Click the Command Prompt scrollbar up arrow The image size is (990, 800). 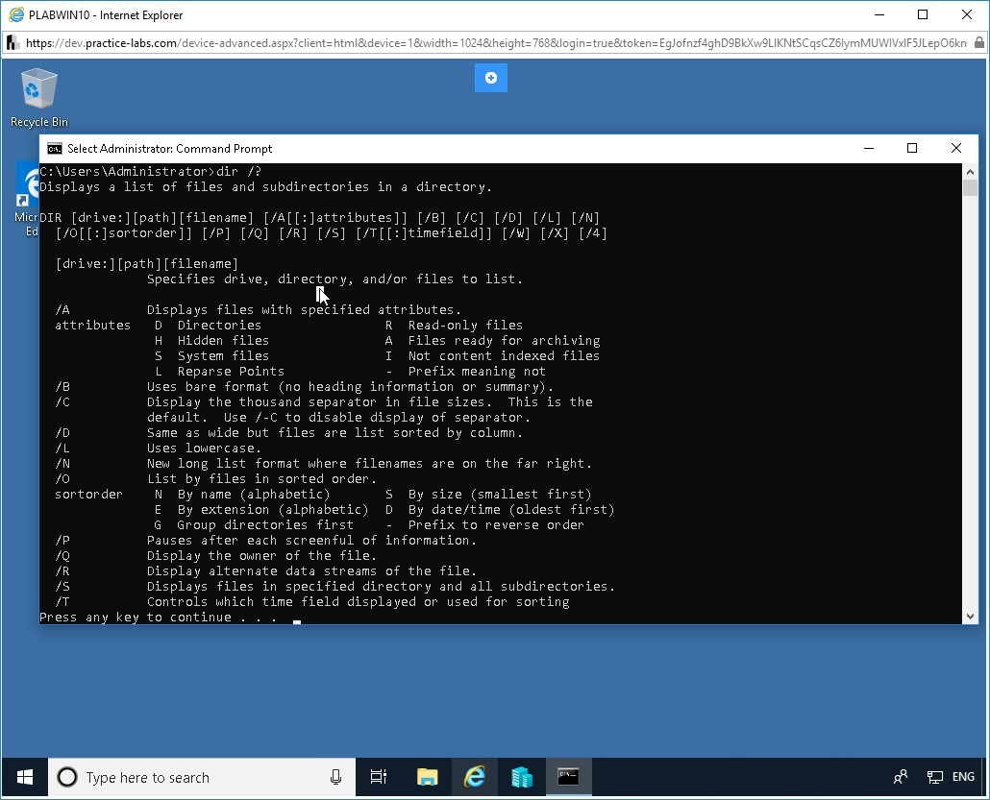tap(971, 172)
